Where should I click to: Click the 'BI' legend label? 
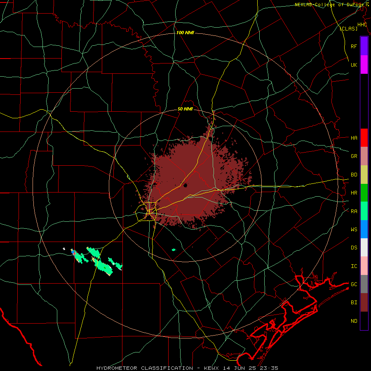tap(354, 303)
